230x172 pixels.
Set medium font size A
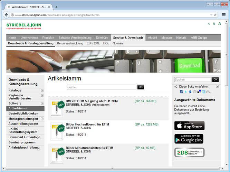coord(214,24)
